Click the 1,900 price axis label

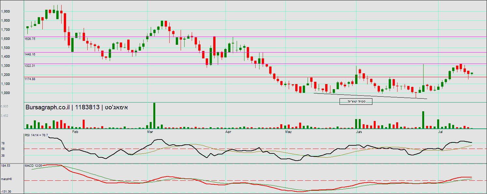tap(5, 11)
